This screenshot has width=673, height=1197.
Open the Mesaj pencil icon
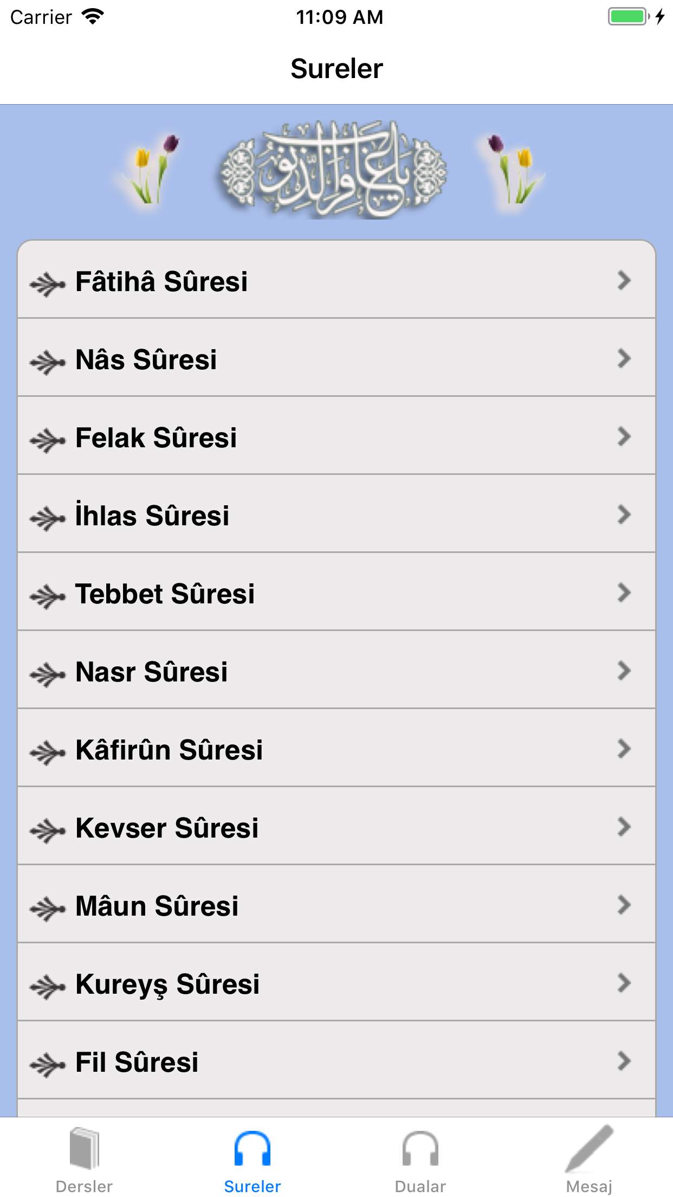click(589, 1148)
